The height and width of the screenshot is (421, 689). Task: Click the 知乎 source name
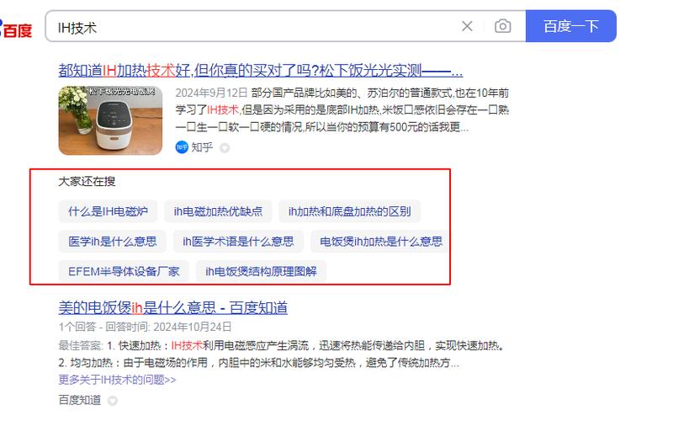pos(202,147)
